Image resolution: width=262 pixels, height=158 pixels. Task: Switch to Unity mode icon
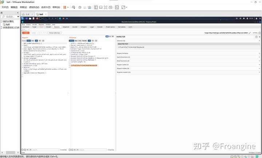[111, 7]
